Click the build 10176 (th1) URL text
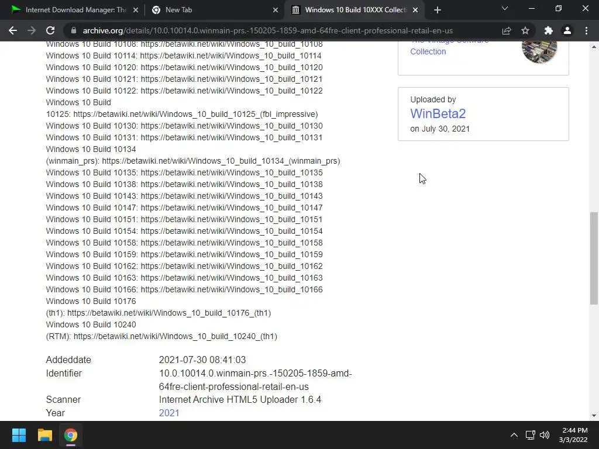The width and height of the screenshot is (599, 449). tap(169, 313)
